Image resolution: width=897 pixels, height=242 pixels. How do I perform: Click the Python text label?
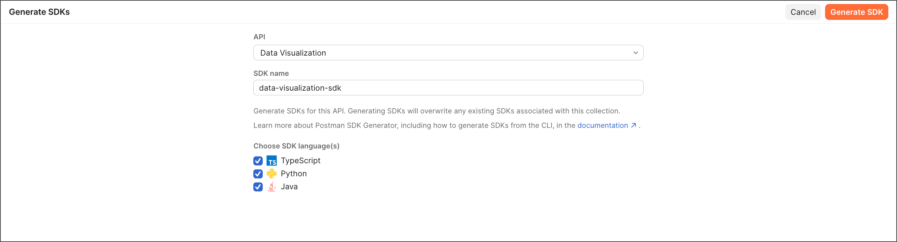[x=294, y=174]
